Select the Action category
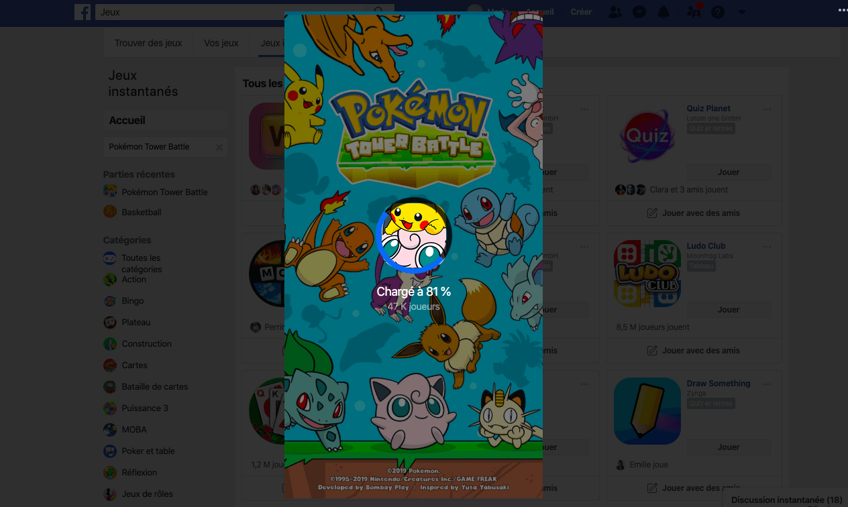The image size is (848, 507). tap(134, 280)
